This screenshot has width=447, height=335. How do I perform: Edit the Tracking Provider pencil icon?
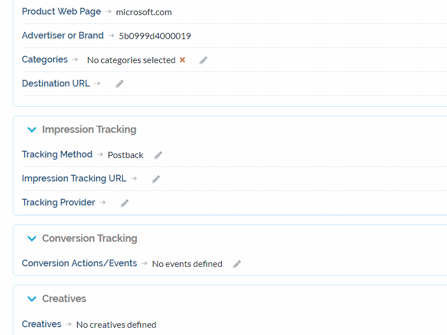point(124,203)
